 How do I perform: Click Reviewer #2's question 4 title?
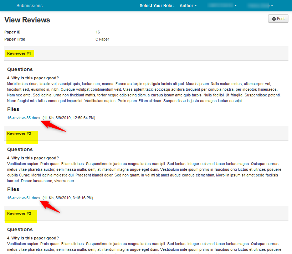pyautogui.click(x=33, y=158)
